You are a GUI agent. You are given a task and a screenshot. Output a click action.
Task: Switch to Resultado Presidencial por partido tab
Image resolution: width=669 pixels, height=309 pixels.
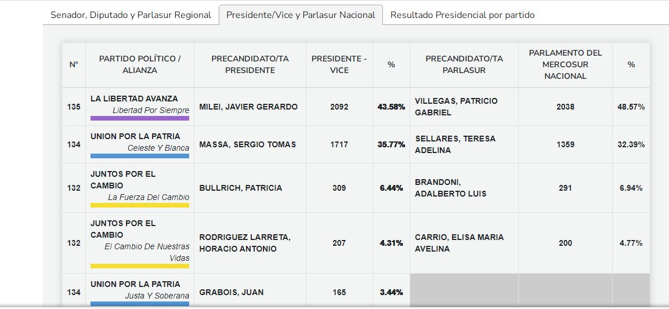coord(462,15)
